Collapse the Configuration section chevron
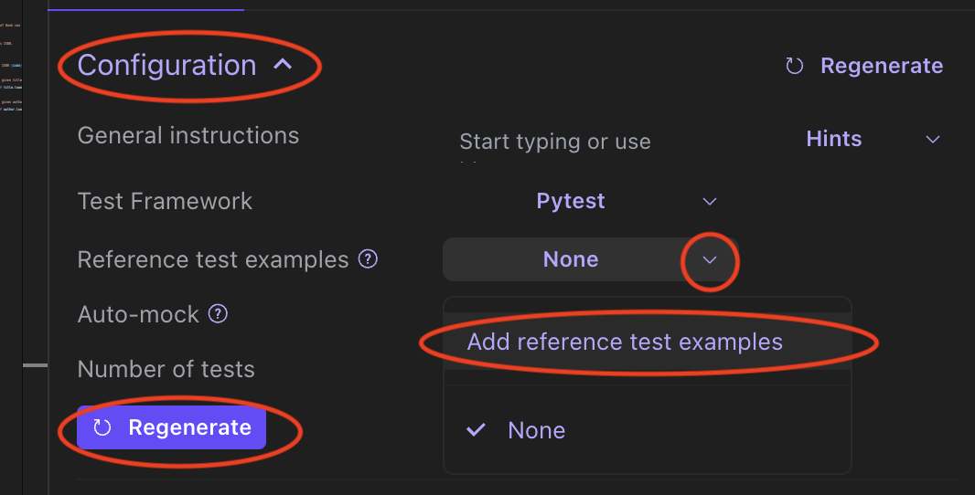This screenshot has height=495, width=975. pyautogui.click(x=283, y=64)
